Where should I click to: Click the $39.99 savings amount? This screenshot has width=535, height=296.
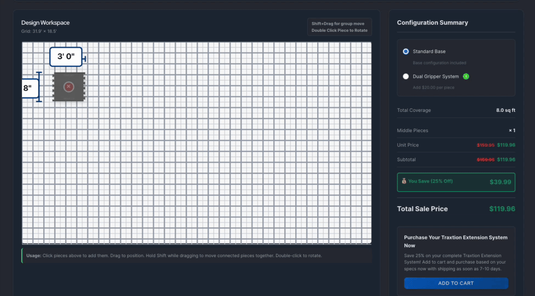click(x=500, y=182)
